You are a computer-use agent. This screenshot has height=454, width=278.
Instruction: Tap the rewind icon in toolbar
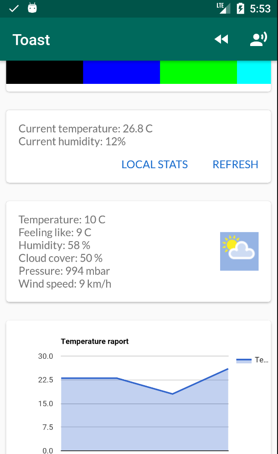tap(221, 40)
